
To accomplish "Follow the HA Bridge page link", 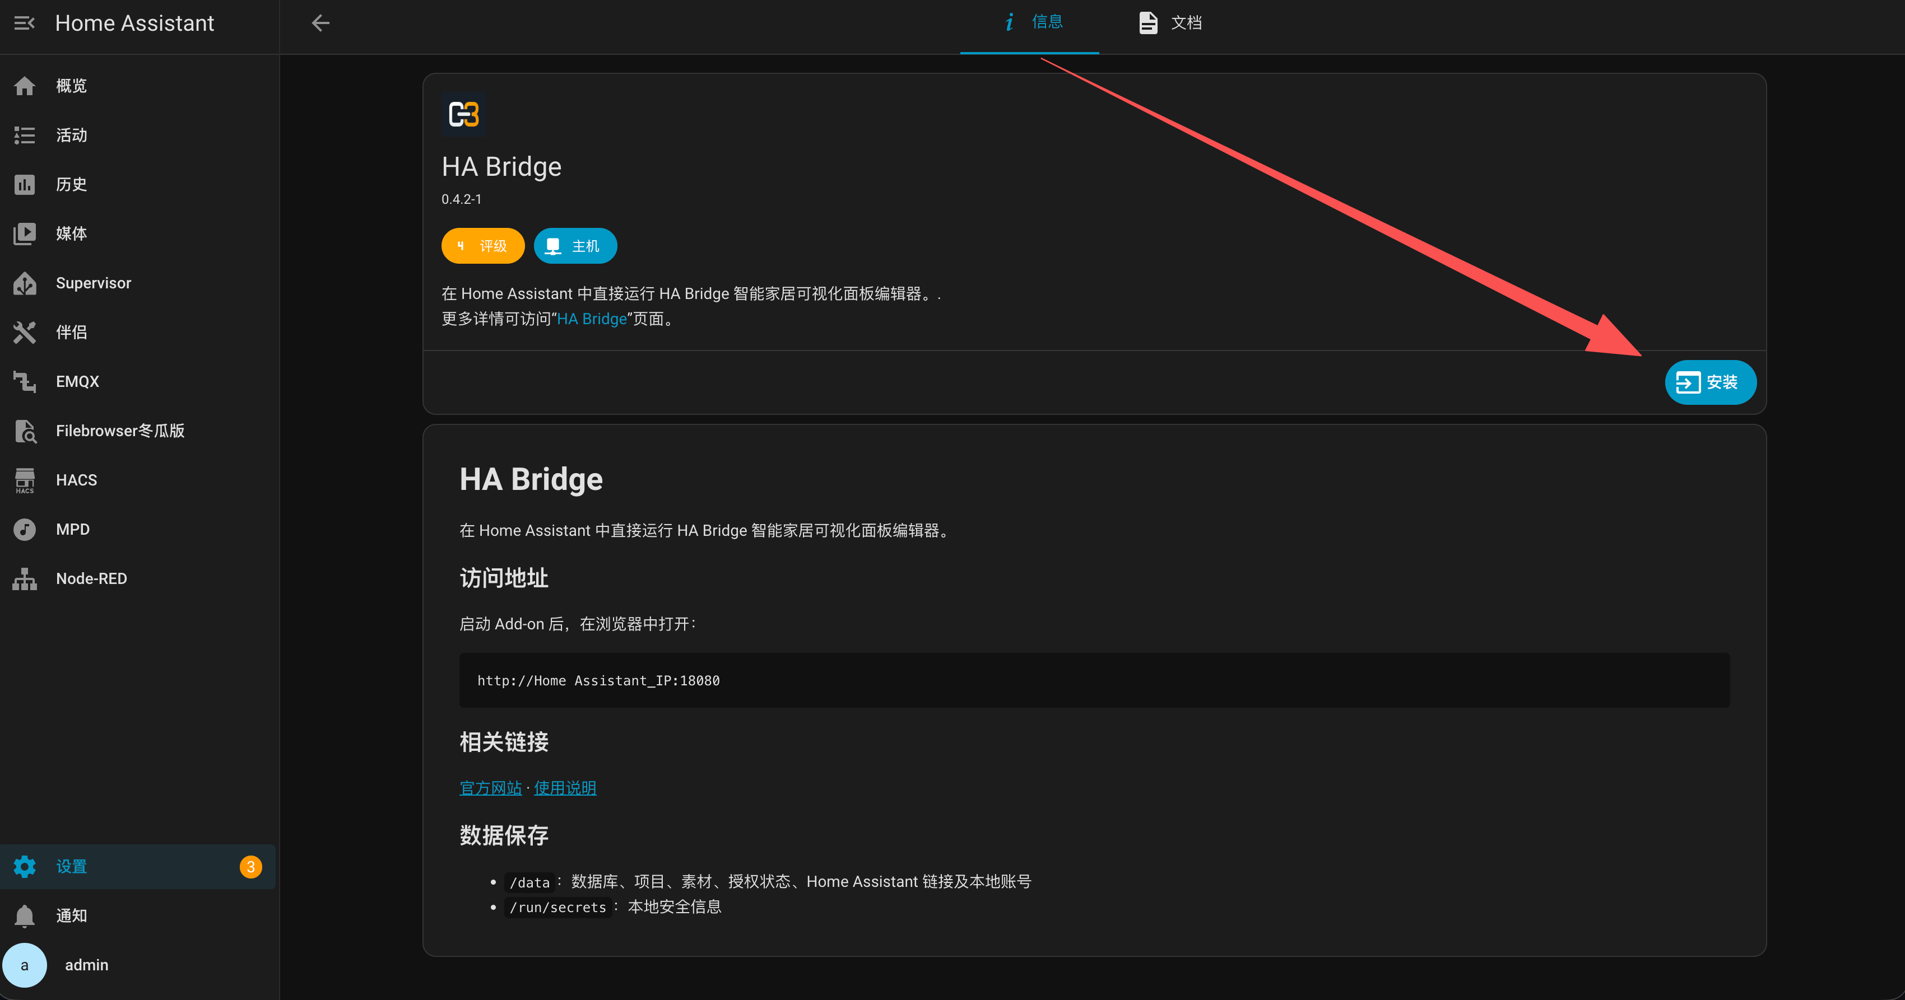I will click(592, 319).
